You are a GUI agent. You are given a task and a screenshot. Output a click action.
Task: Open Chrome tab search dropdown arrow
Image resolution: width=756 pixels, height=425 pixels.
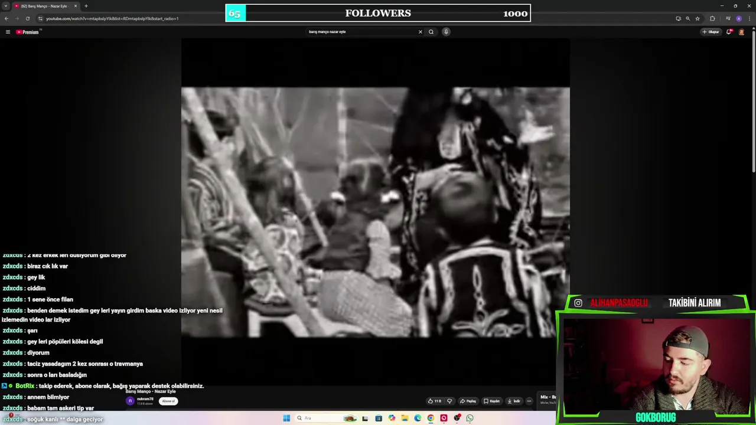(6, 6)
